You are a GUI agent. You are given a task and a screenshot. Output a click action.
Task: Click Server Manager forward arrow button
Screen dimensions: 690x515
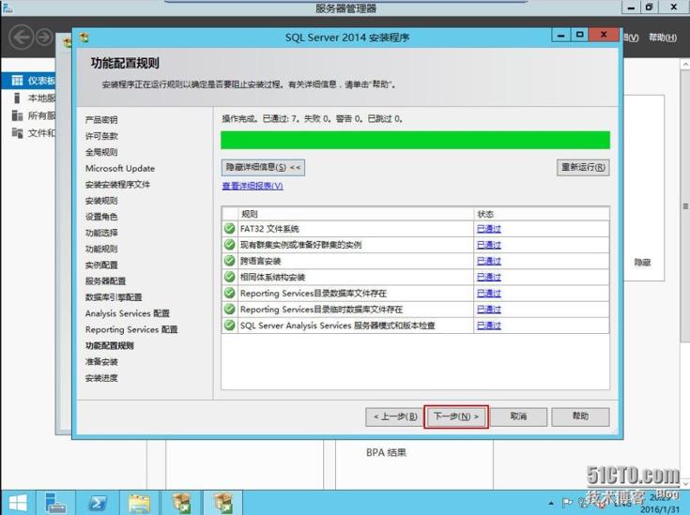(44, 38)
